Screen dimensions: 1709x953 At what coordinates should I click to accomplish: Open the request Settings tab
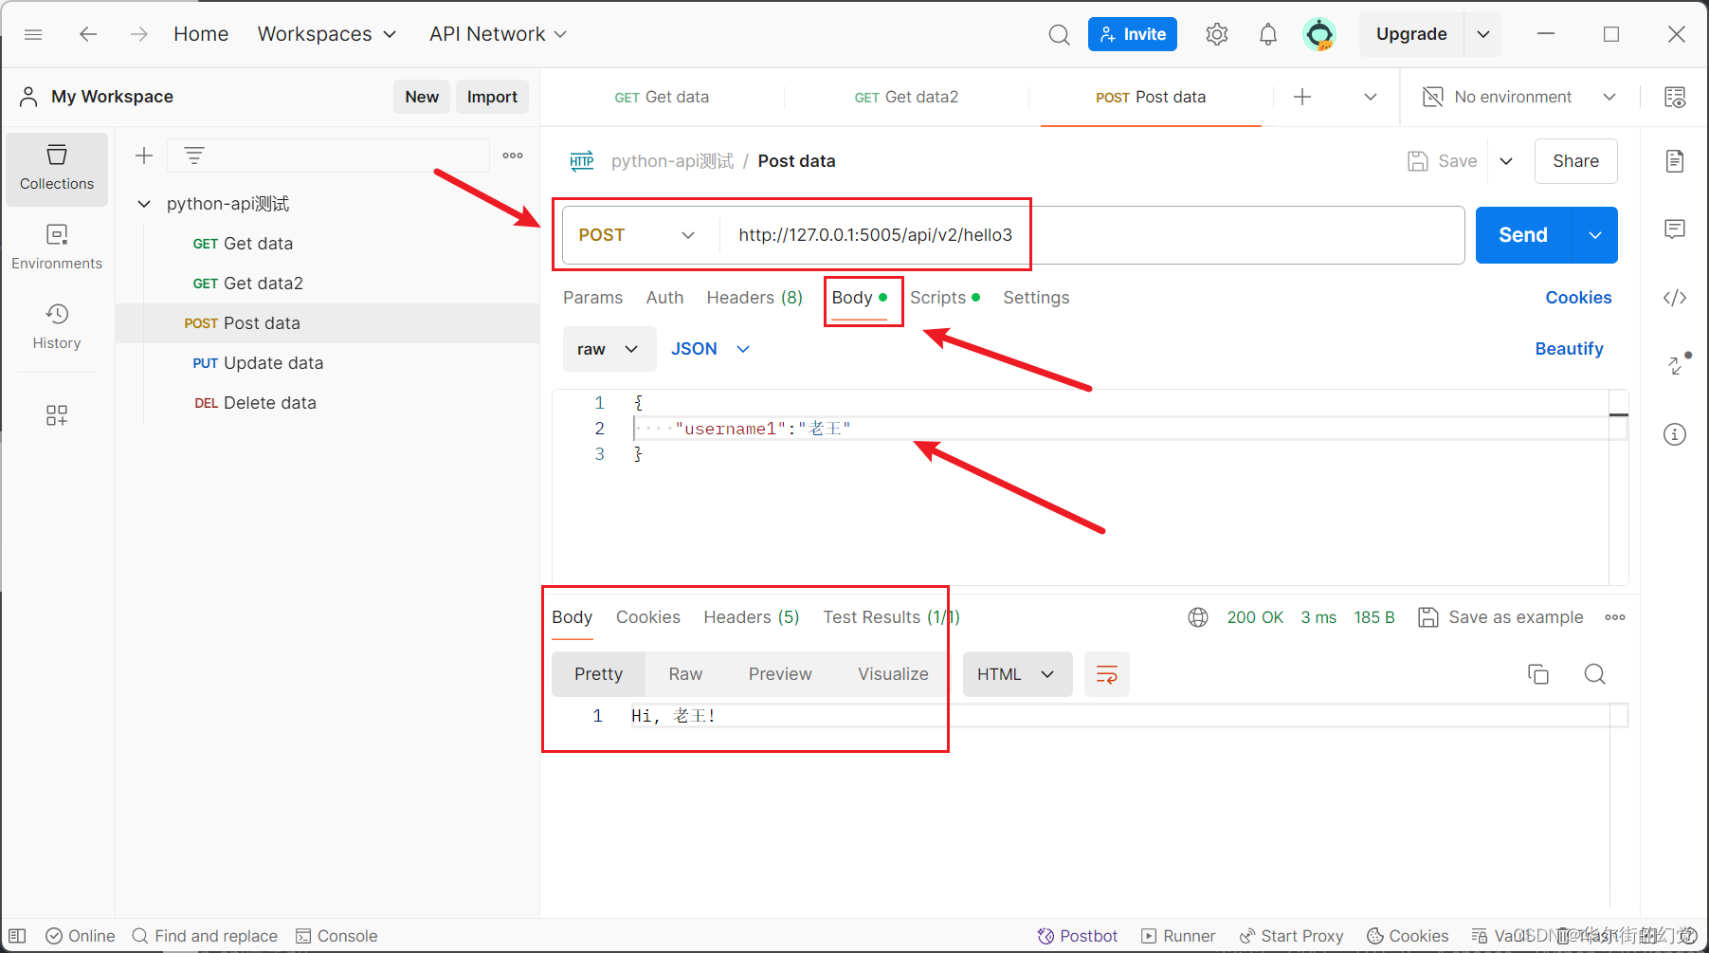pyautogui.click(x=1036, y=298)
